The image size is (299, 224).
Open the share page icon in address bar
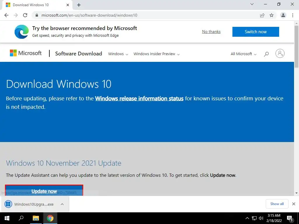coord(262,15)
